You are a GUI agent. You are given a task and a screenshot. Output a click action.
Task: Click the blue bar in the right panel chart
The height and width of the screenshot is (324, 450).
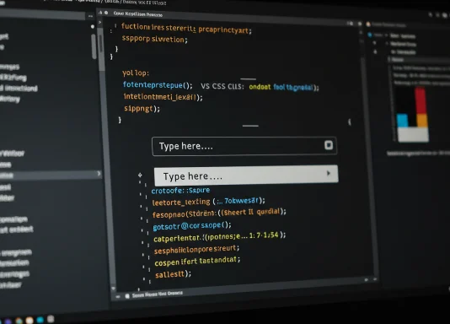point(402,121)
